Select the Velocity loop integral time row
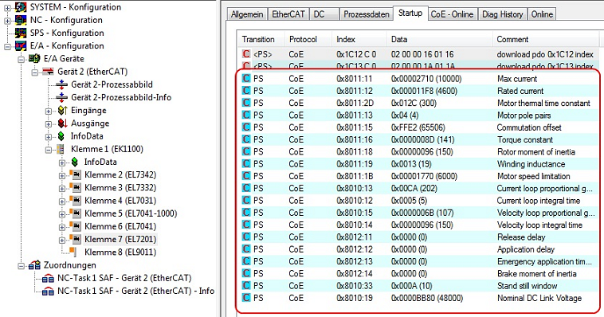Screen dimensions: 604x317 (418, 225)
